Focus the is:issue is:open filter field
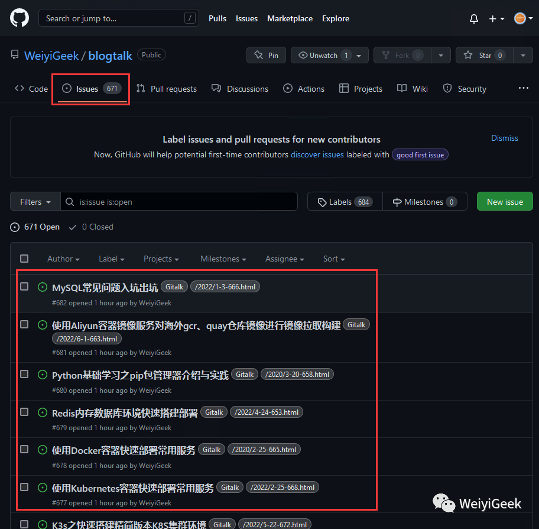This screenshot has width=539, height=529. (x=179, y=202)
